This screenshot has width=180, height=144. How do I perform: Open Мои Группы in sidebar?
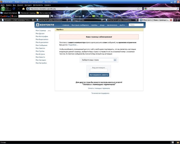tap(40, 51)
